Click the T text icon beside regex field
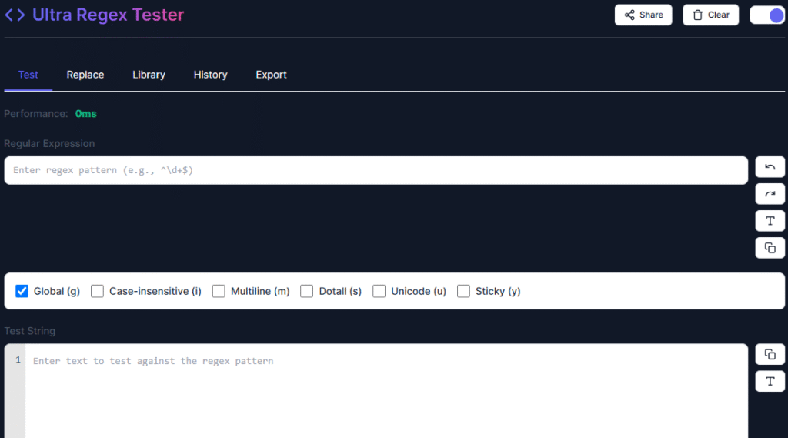 pos(770,221)
